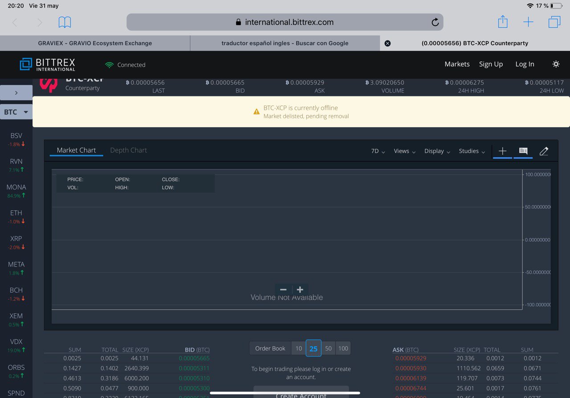Open the Markets menu

pyautogui.click(x=457, y=64)
